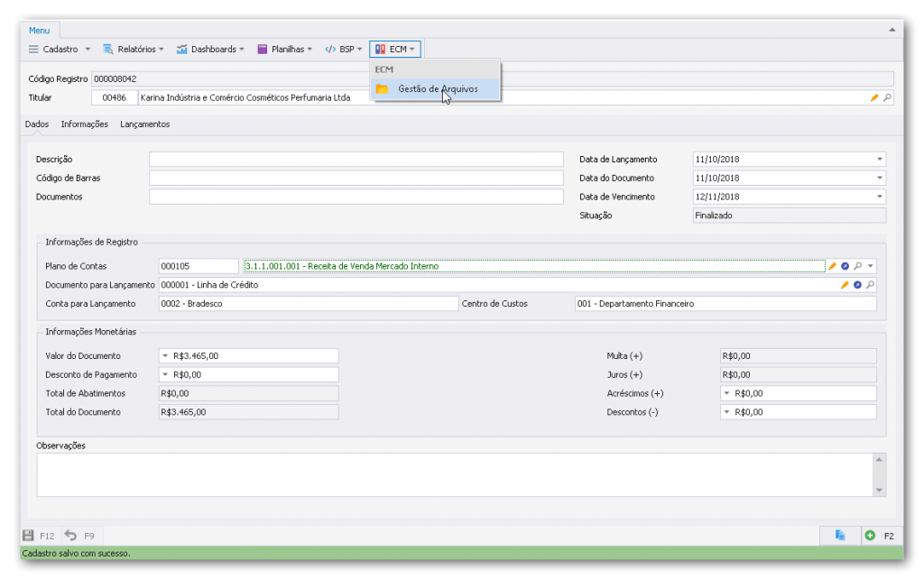Open the Desconto de Pagamento dropdown arrow
Image resolution: width=924 pixels, height=579 pixels.
pyautogui.click(x=165, y=374)
